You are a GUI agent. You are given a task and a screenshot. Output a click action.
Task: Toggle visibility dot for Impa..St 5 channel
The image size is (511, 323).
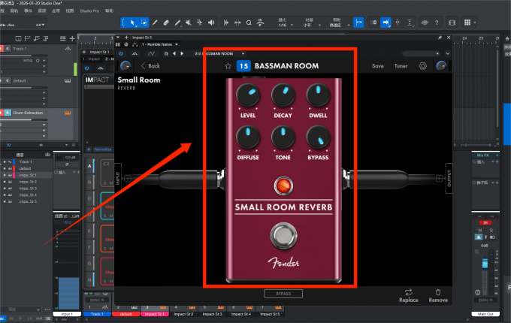tap(5, 201)
